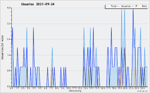The image size is (150, 93).
Task: Click the x-axis label '7 h'
Action: coord(51,88)
